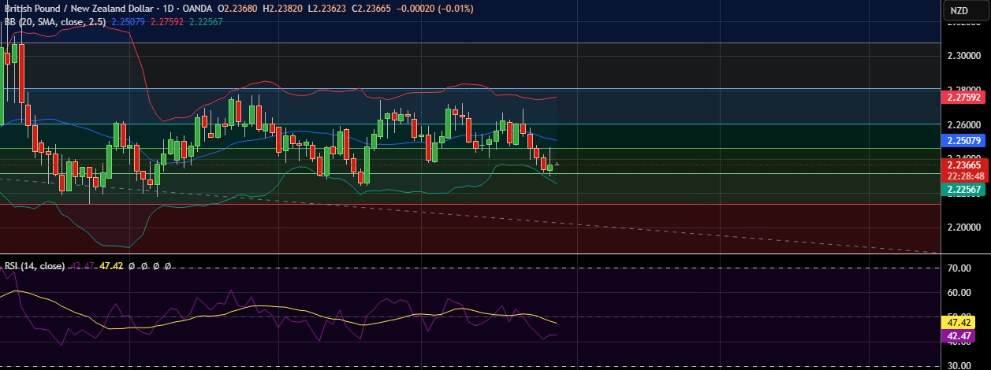Click the 22:28:48 bar countdown timer
The width and height of the screenshot is (991, 370).
click(x=965, y=176)
